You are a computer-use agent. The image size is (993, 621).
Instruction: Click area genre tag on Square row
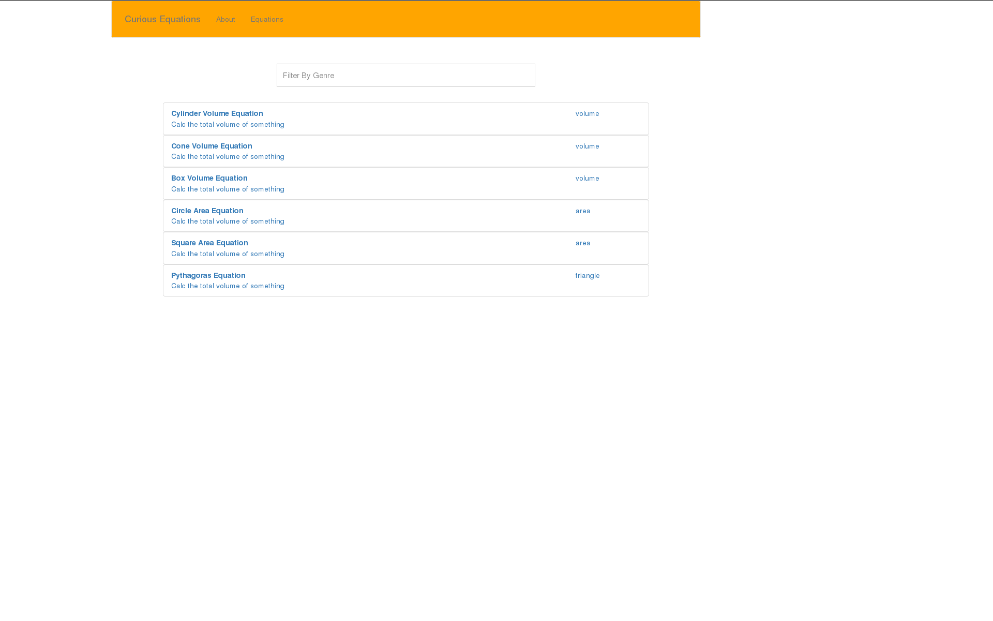583,243
